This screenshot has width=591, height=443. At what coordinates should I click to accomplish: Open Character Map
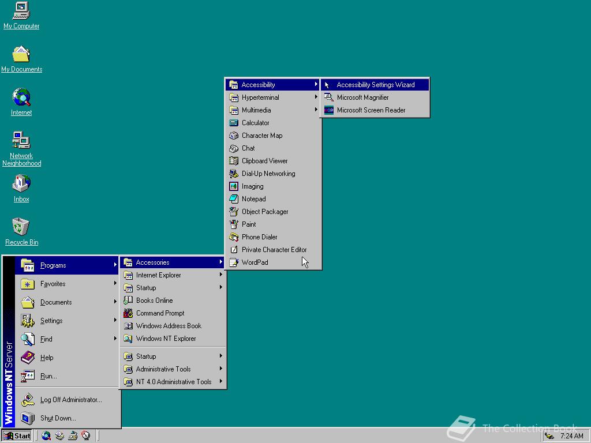coord(273,136)
